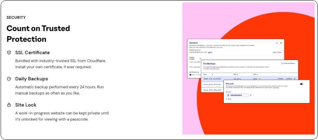Toggle the Site Lock switch
318x140 pixels.
click(x=302, y=84)
